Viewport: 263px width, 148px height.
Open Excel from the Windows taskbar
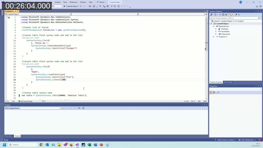click(89, 145)
